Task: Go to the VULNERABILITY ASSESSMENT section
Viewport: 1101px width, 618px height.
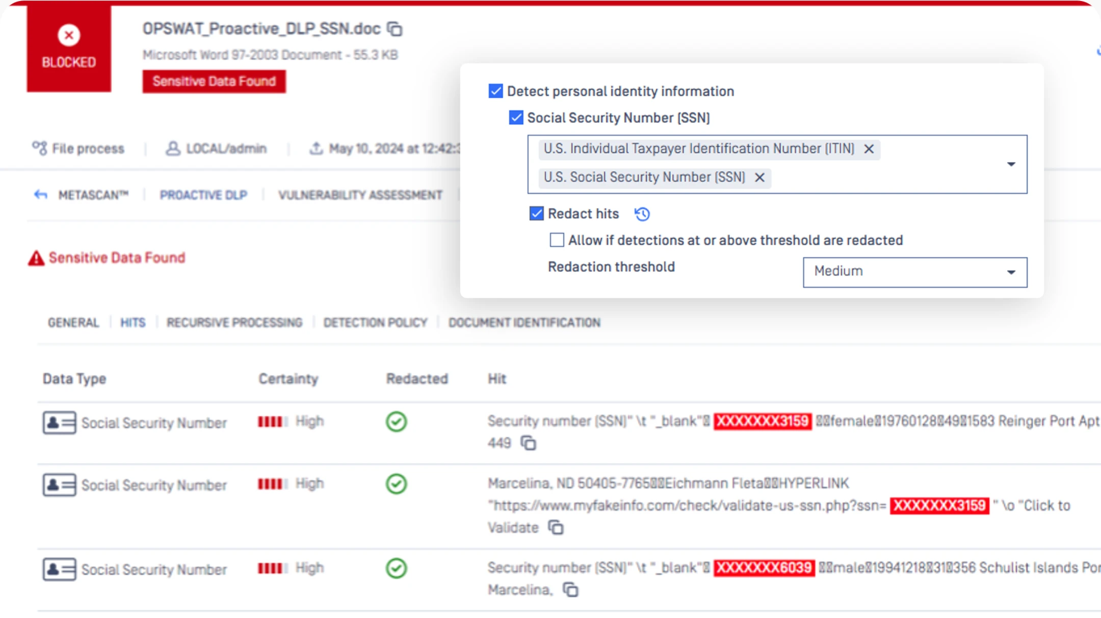Action: (x=360, y=195)
